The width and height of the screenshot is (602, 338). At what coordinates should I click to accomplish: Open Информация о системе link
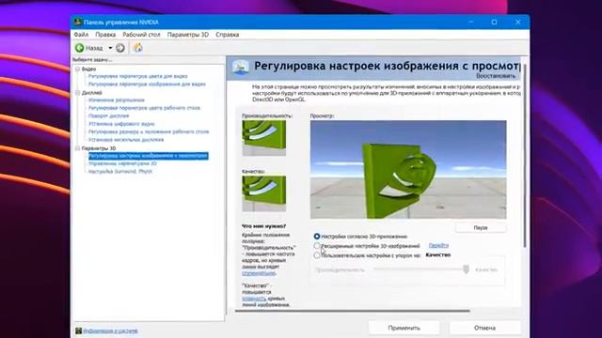click(x=110, y=330)
